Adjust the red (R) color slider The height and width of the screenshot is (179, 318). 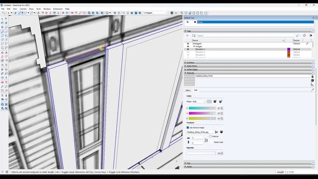[202, 108]
